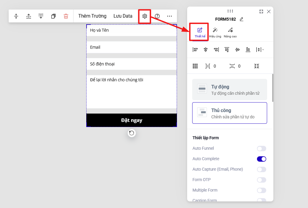
Task: Enable Form OTP switch
Action: click(261, 180)
